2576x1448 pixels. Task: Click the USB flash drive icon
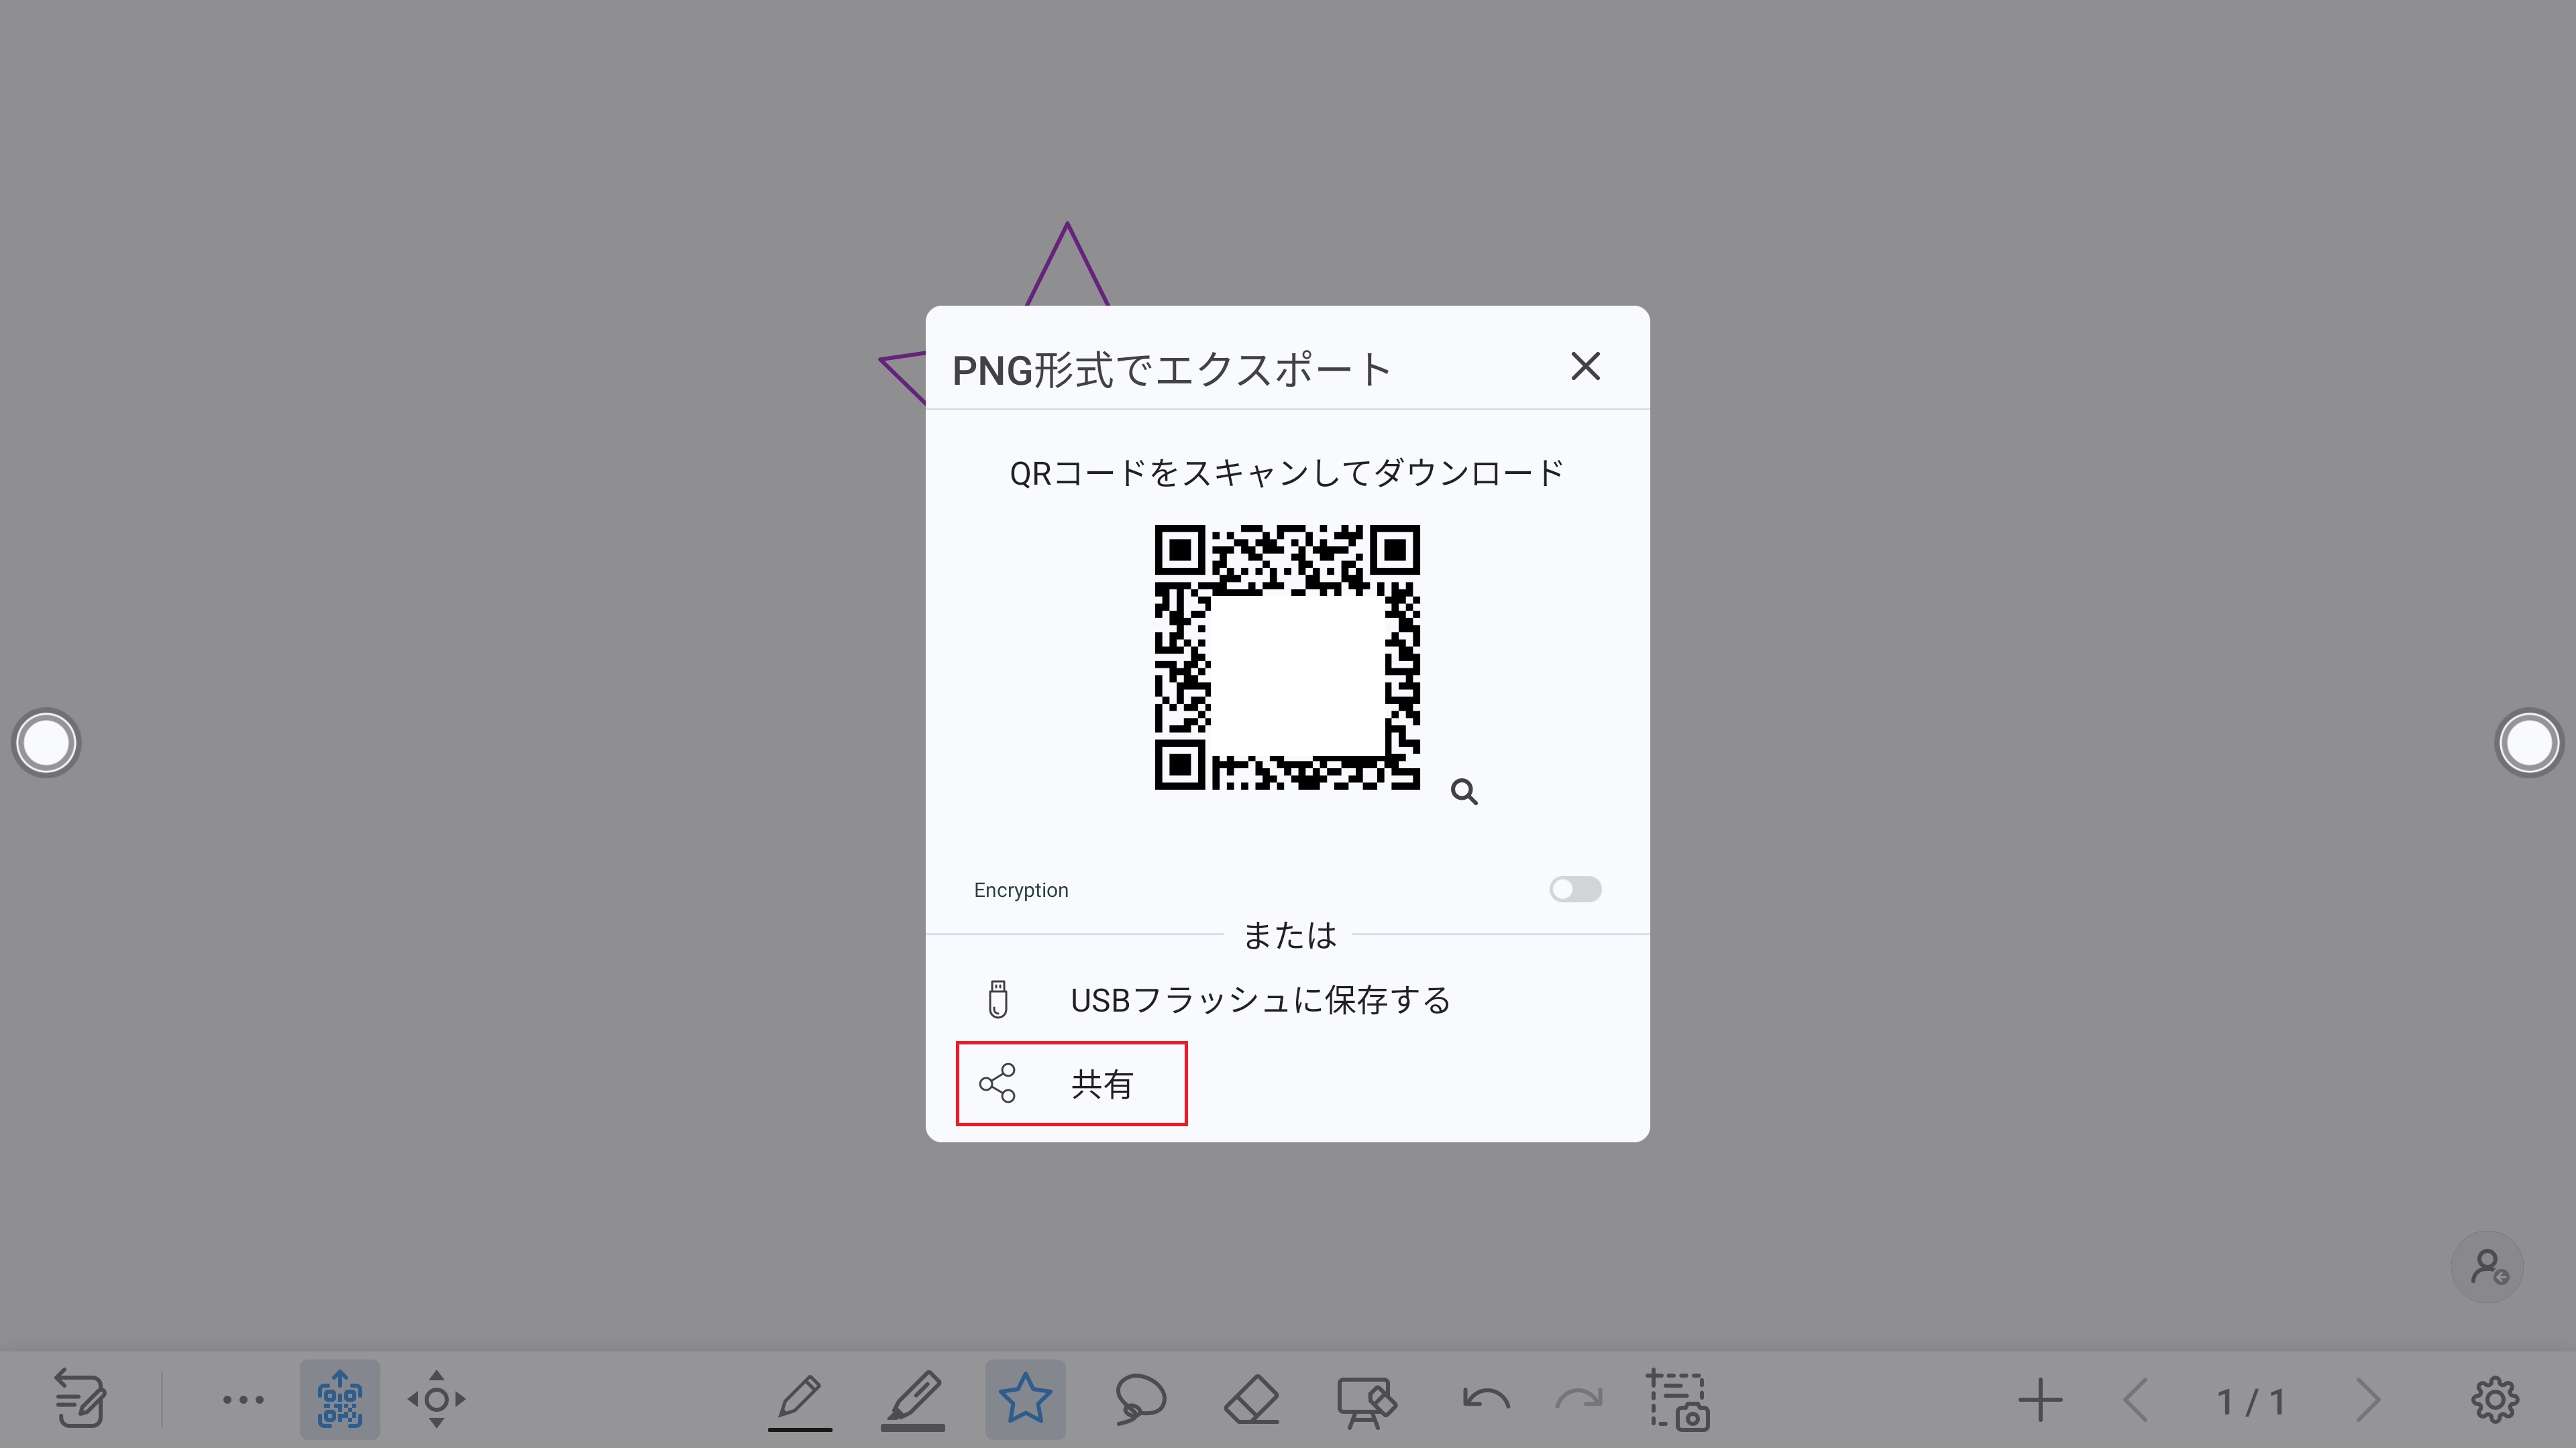[998, 1000]
